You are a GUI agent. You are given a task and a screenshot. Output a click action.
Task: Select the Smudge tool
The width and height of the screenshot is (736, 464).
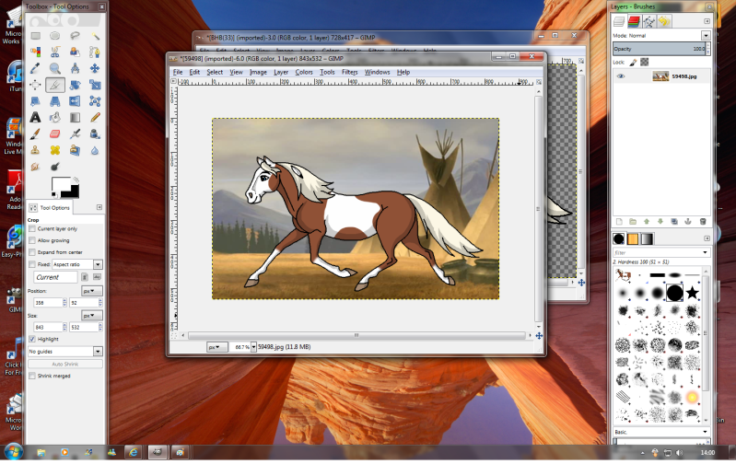click(36, 167)
